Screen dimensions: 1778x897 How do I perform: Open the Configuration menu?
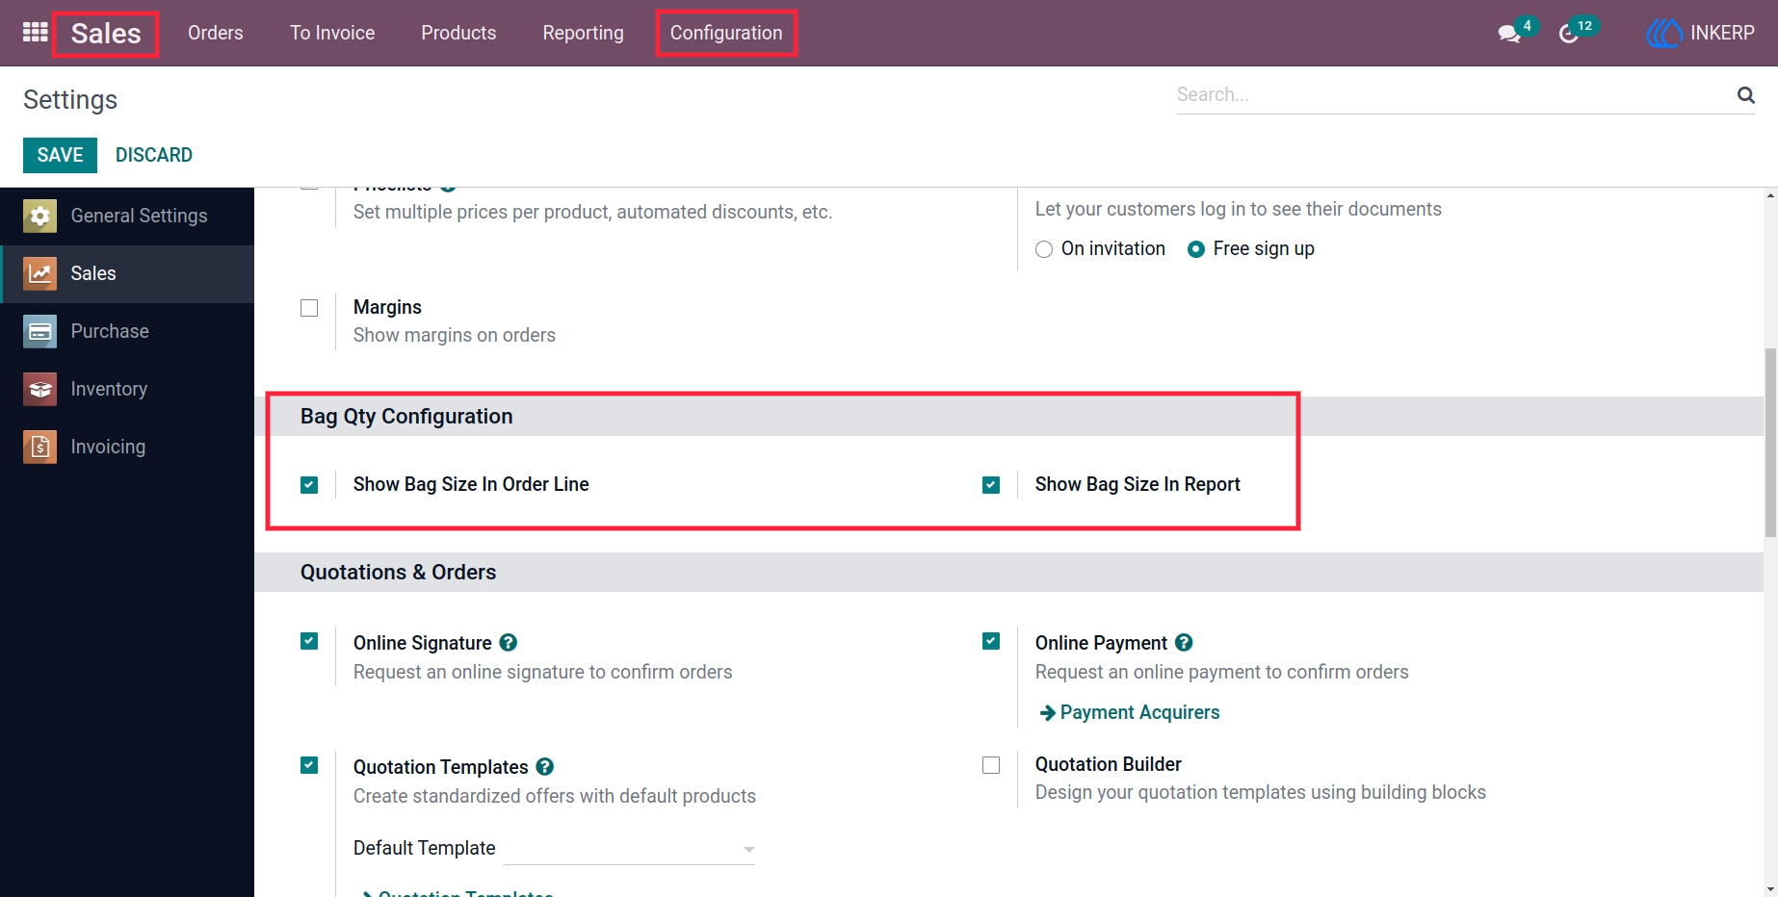[726, 33]
